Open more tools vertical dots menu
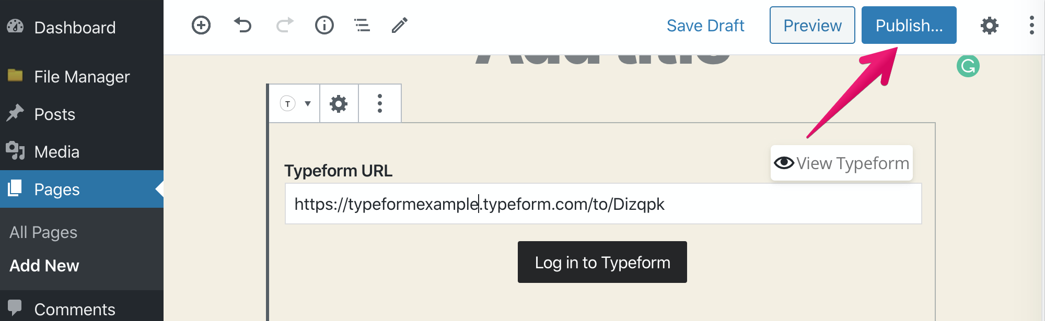The image size is (1045, 321). click(x=1031, y=25)
